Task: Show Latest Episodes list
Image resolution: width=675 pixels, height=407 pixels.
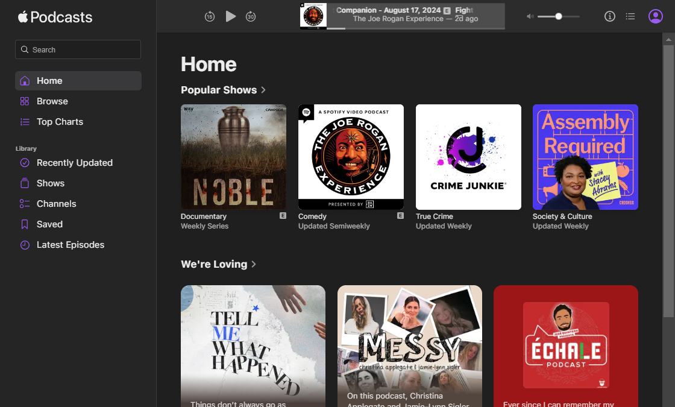Action: point(70,245)
